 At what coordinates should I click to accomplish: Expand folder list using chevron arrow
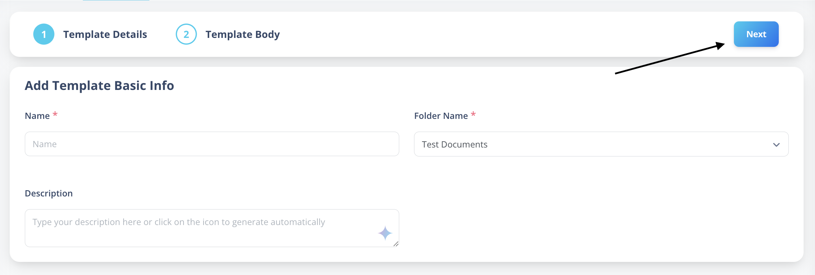coord(776,145)
